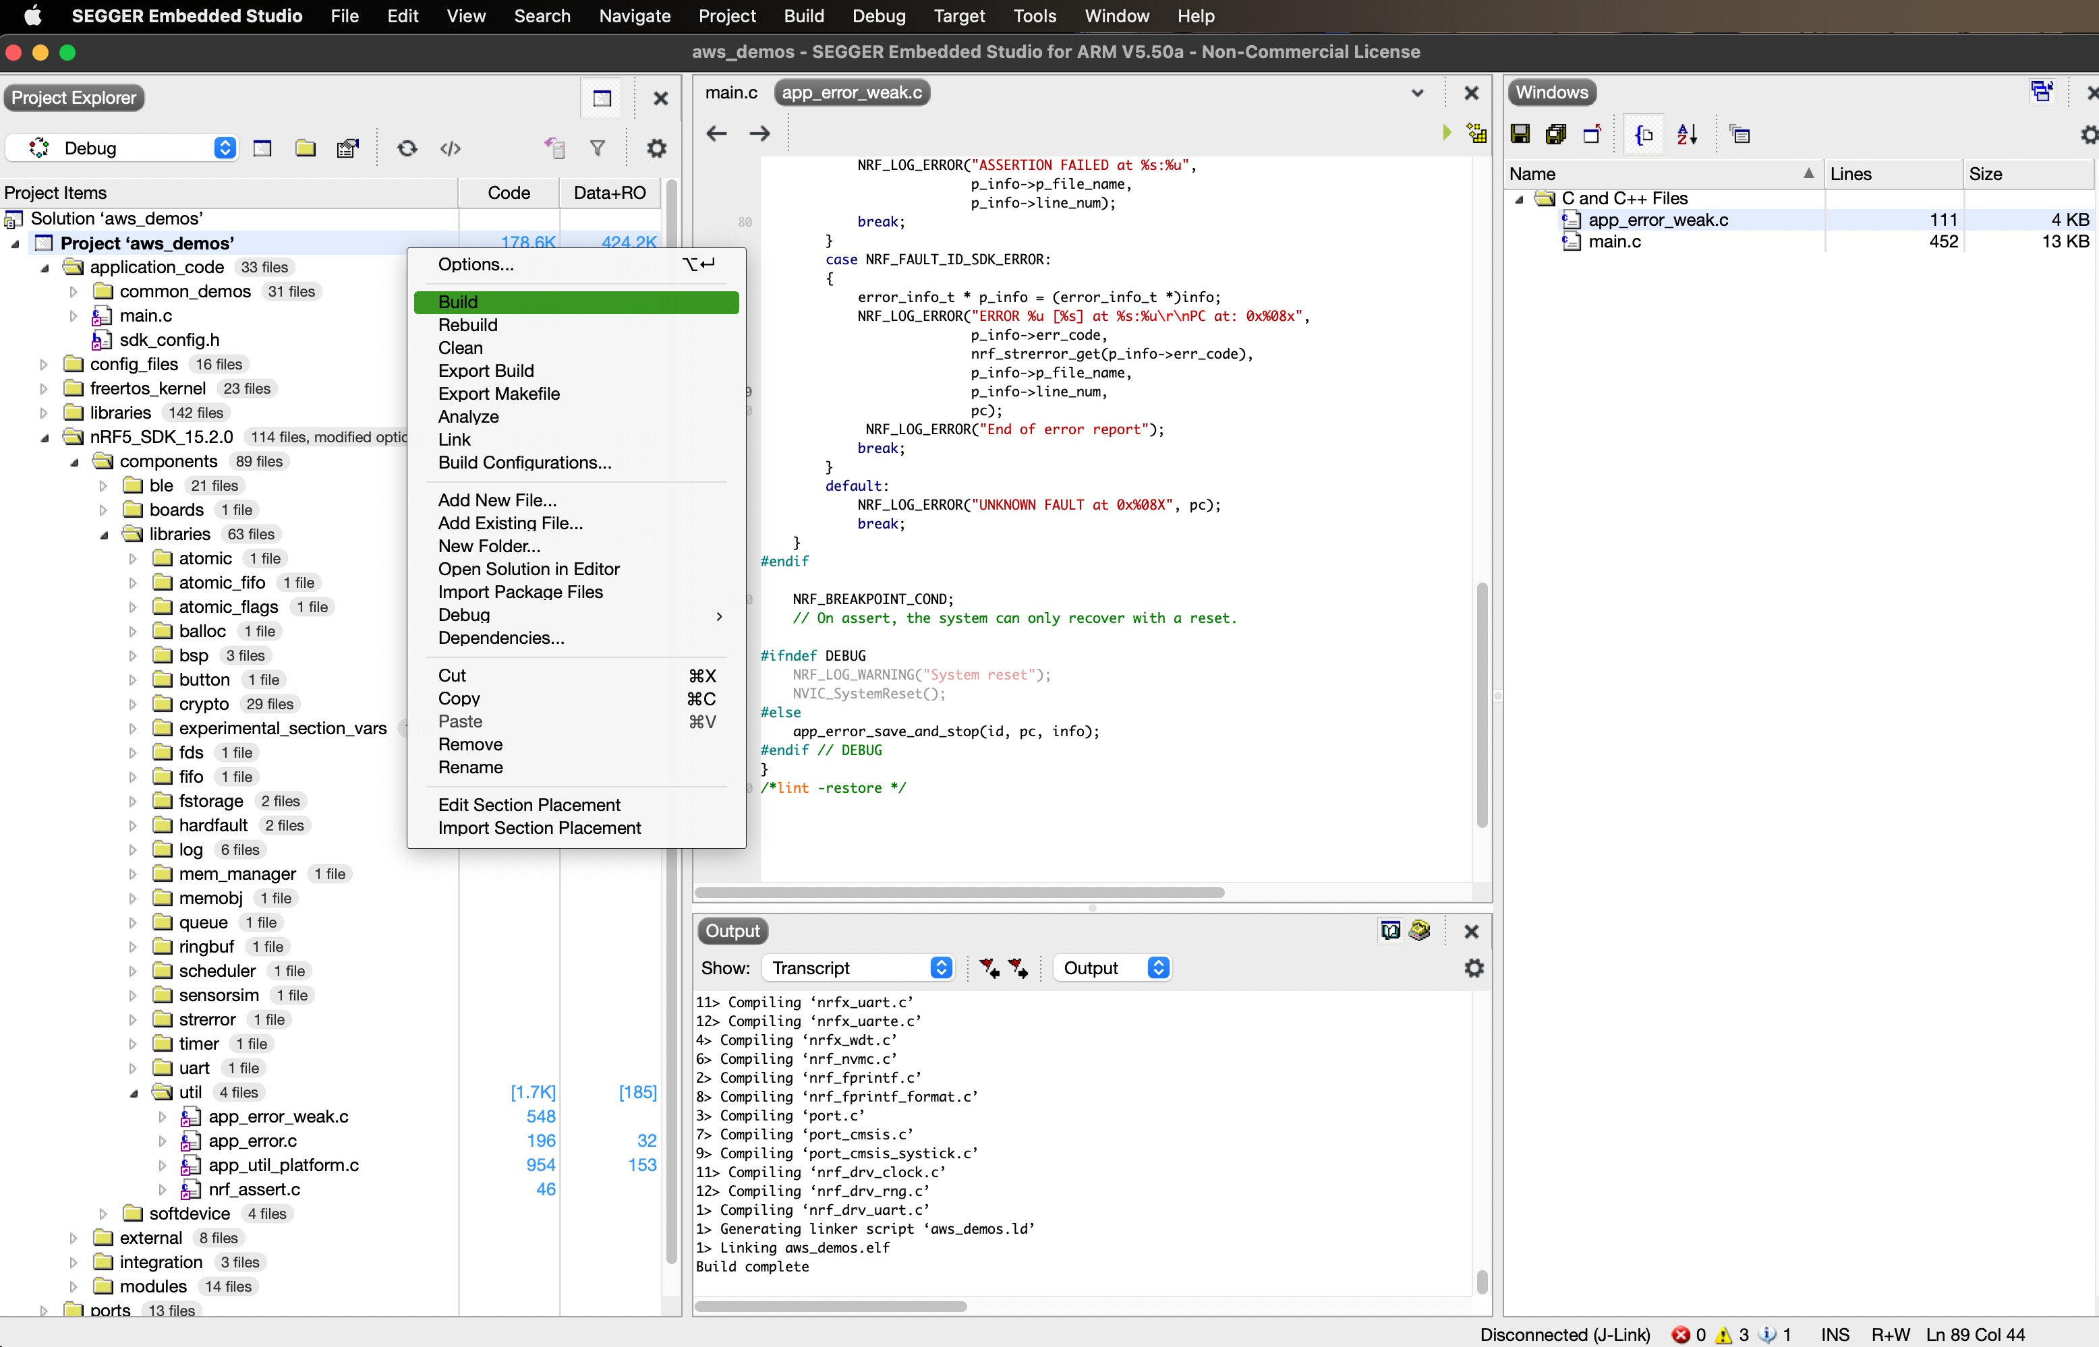Open the Transcript show dropdown
This screenshot has width=2099, height=1347.
coord(940,968)
